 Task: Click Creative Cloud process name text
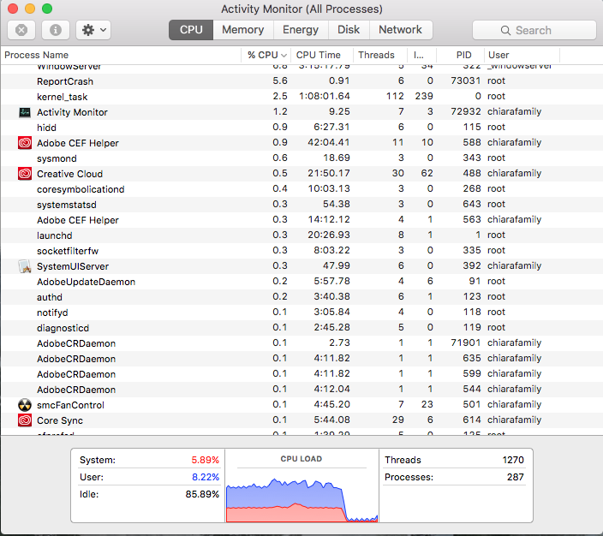pyautogui.click(x=69, y=174)
